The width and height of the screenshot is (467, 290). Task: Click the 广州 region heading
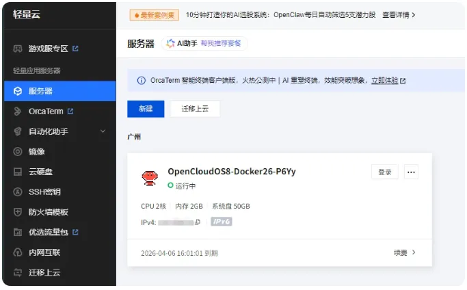click(x=134, y=137)
